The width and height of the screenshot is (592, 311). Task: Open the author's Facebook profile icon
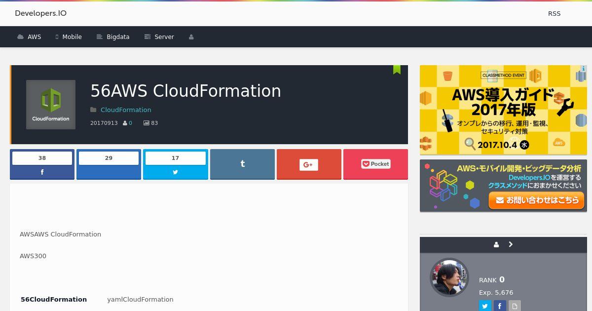(500, 306)
